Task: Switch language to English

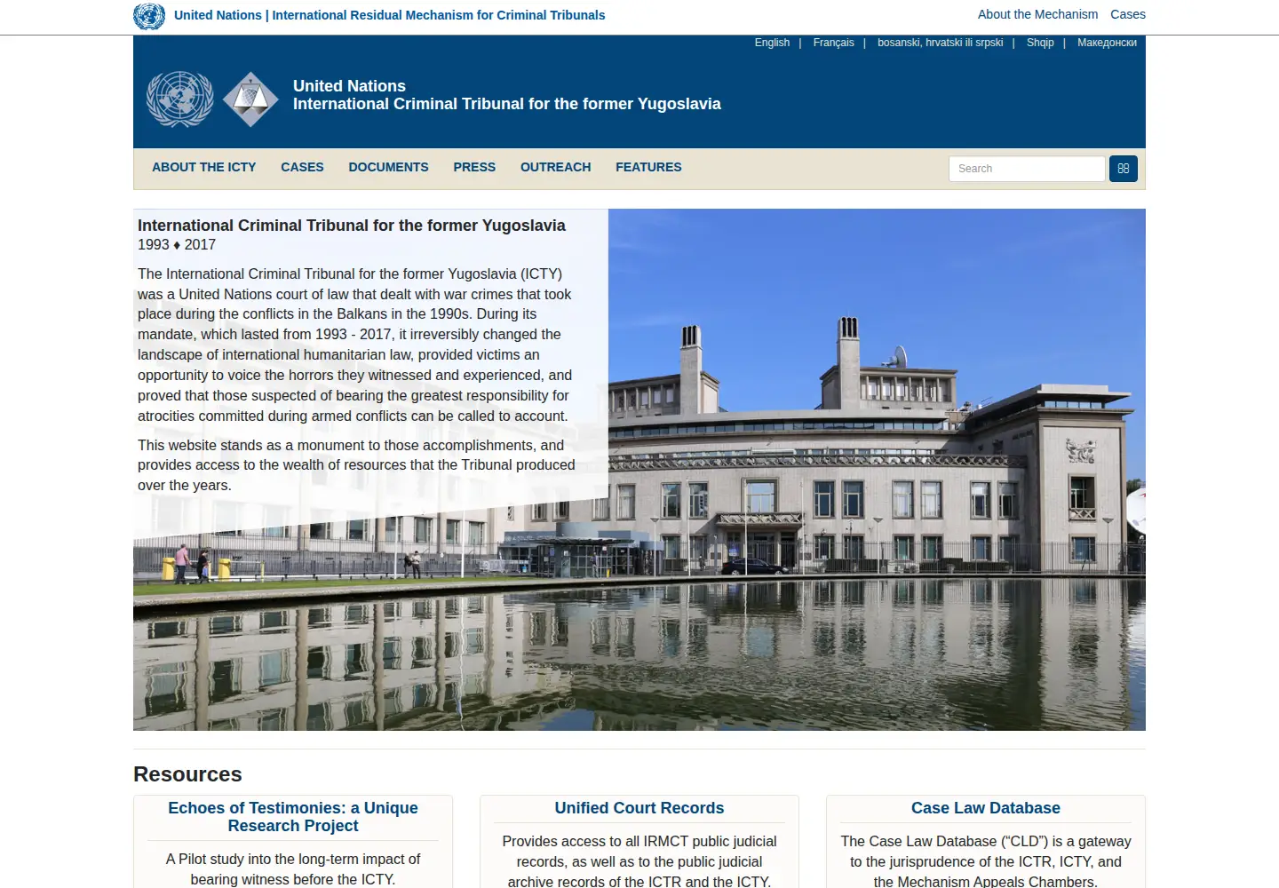Action: (x=772, y=43)
